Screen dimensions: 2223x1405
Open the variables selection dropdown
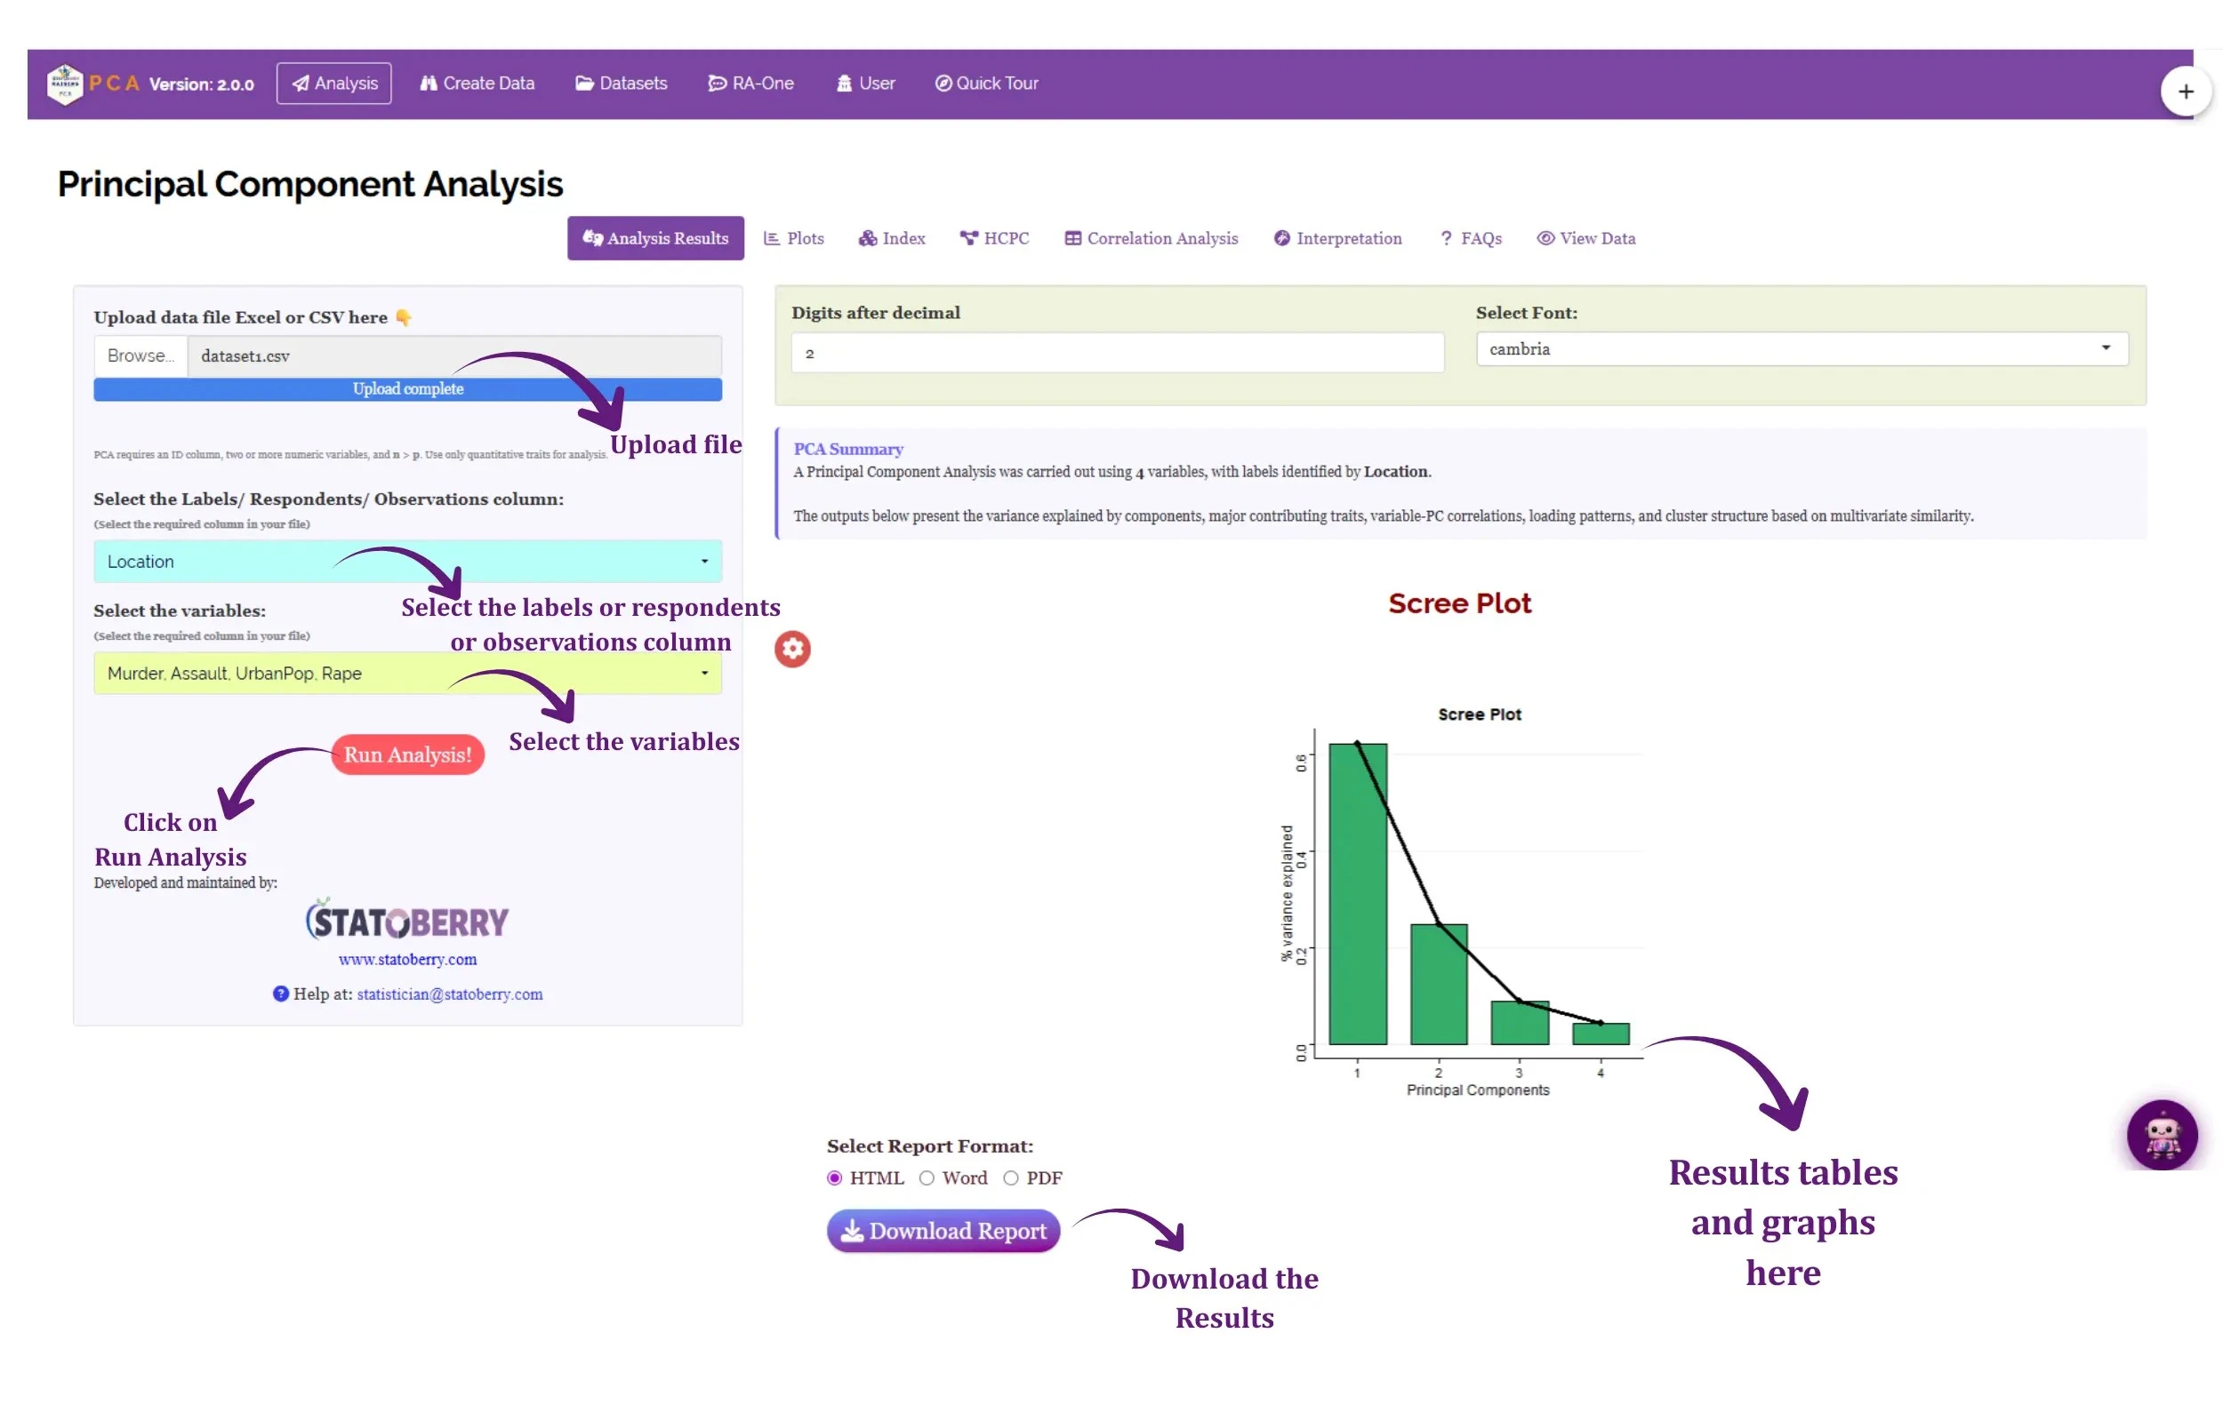[407, 674]
